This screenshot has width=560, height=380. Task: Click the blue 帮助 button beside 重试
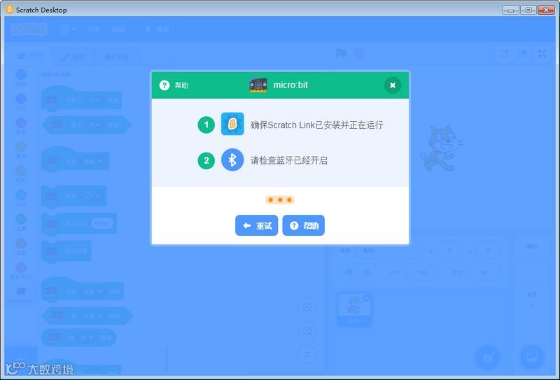304,225
